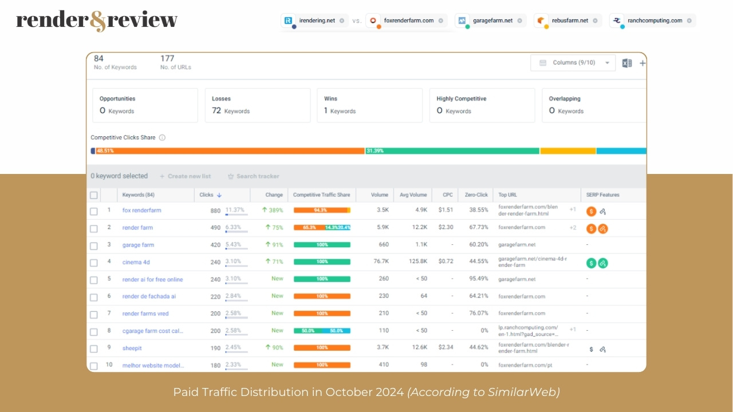This screenshot has width=733, height=412.
Task: Click the irendering.net site logo icon
Action: (x=288, y=21)
